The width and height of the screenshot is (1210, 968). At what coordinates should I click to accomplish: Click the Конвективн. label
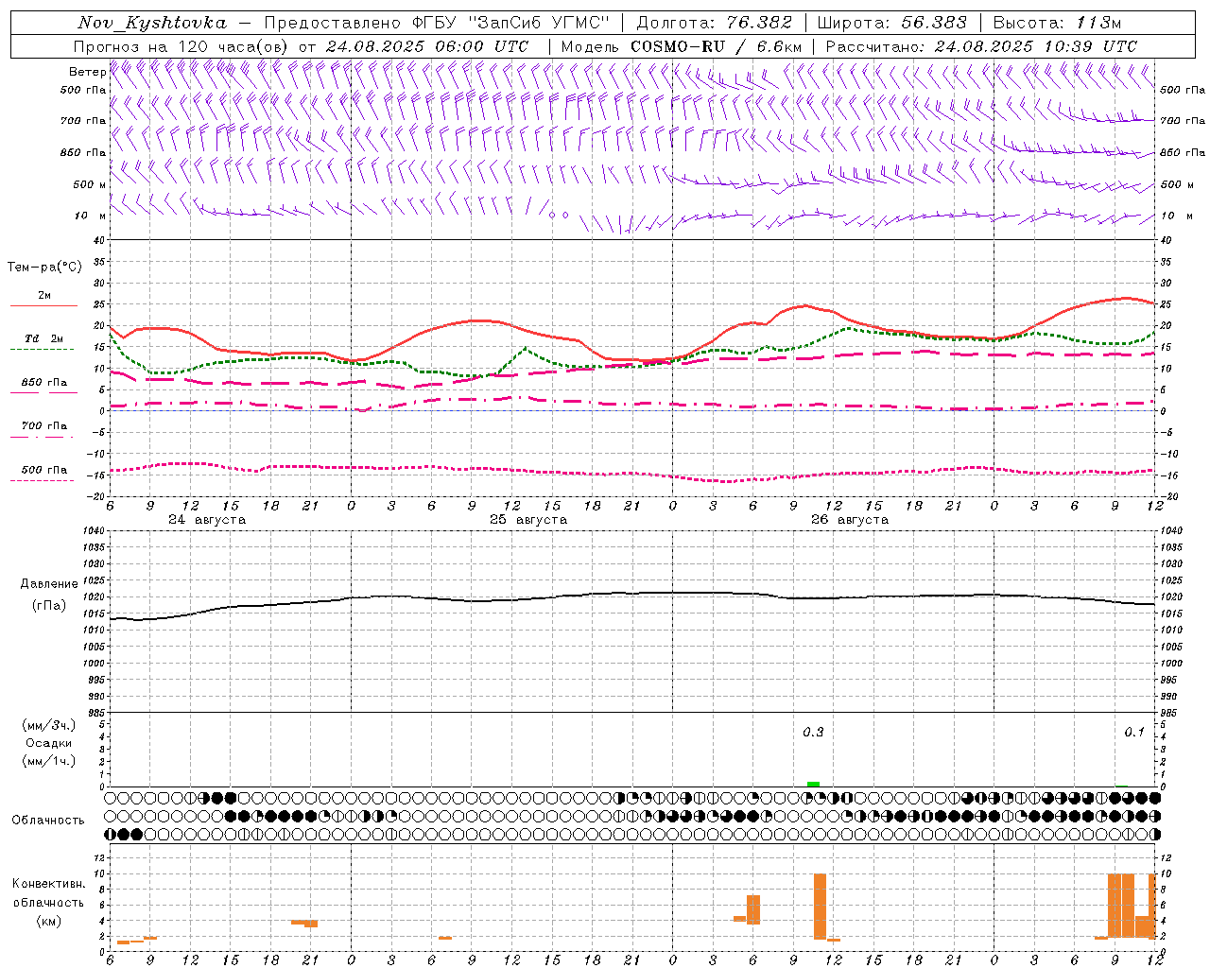click(49, 883)
